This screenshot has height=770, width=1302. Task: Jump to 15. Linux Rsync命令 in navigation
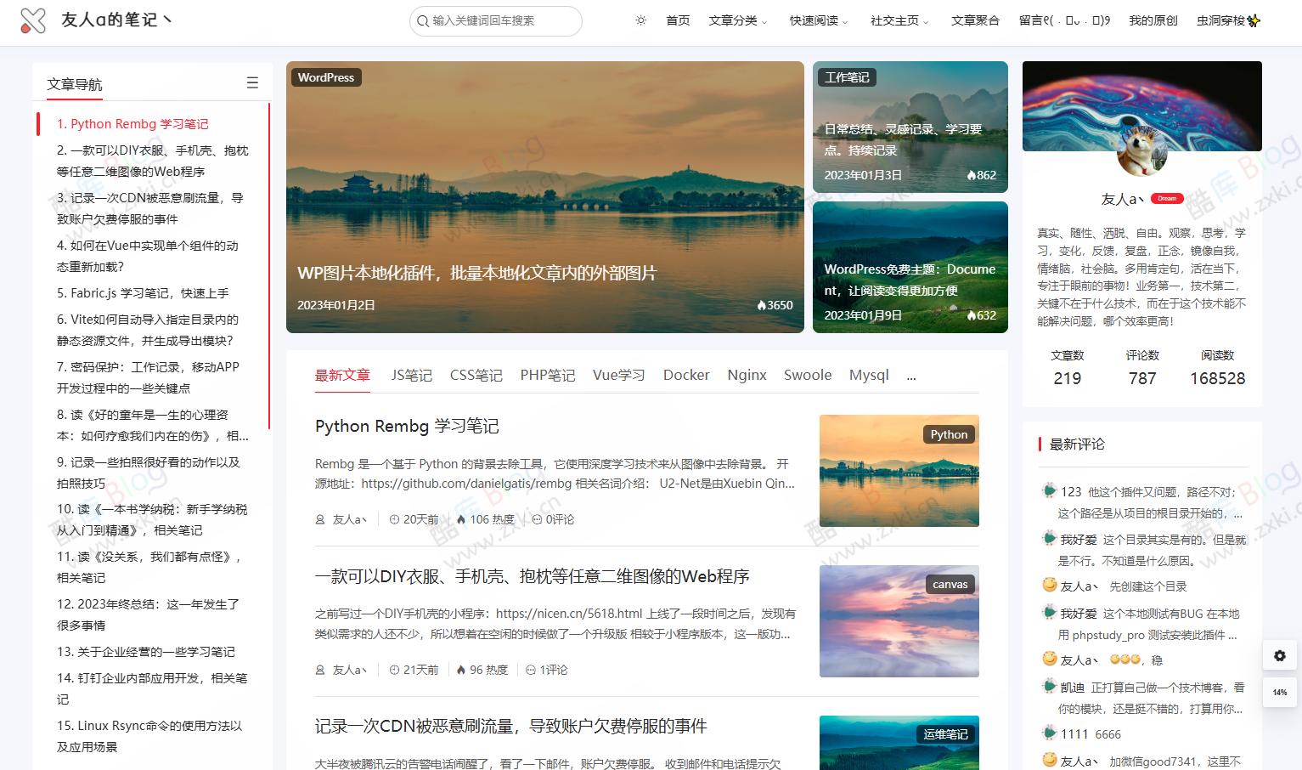point(150,736)
